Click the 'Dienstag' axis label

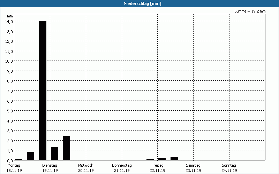tap(50, 165)
